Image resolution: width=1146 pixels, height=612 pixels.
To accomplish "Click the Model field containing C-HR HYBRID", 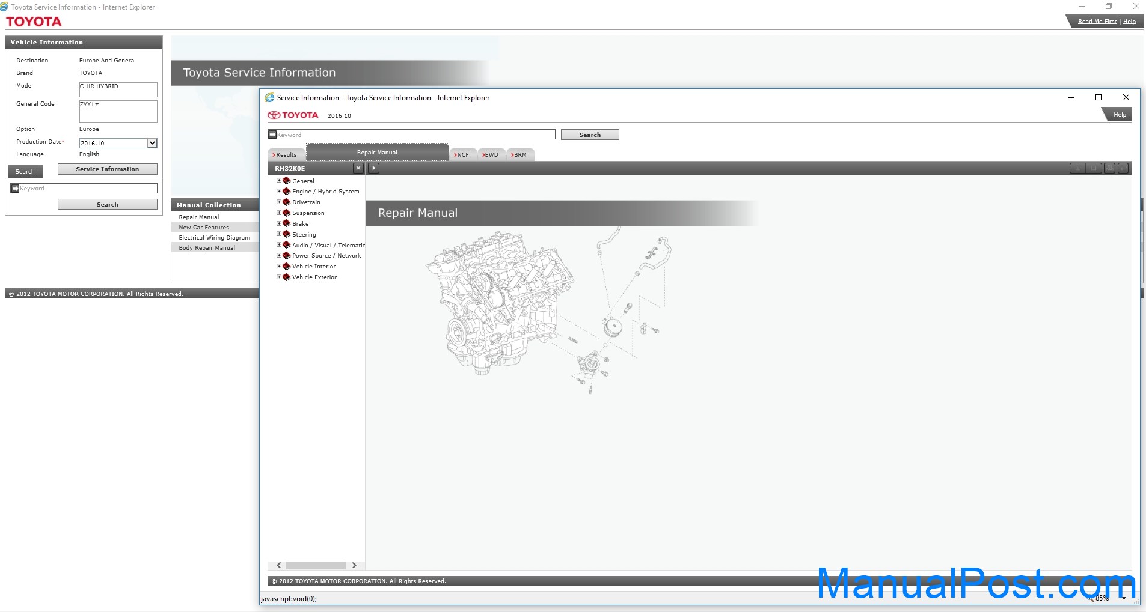I will click(x=118, y=89).
